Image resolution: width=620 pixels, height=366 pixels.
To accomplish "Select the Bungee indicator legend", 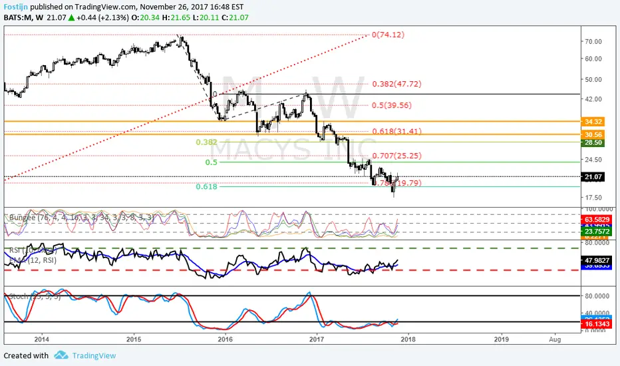I will (81, 218).
